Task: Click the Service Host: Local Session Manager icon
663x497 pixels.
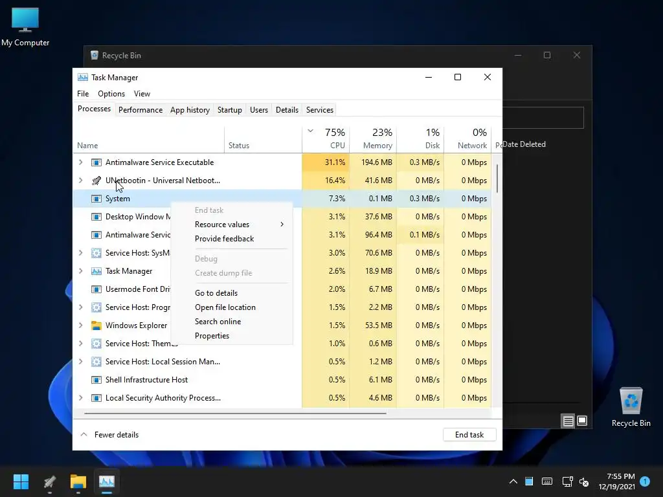Action: [x=96, y=362]
